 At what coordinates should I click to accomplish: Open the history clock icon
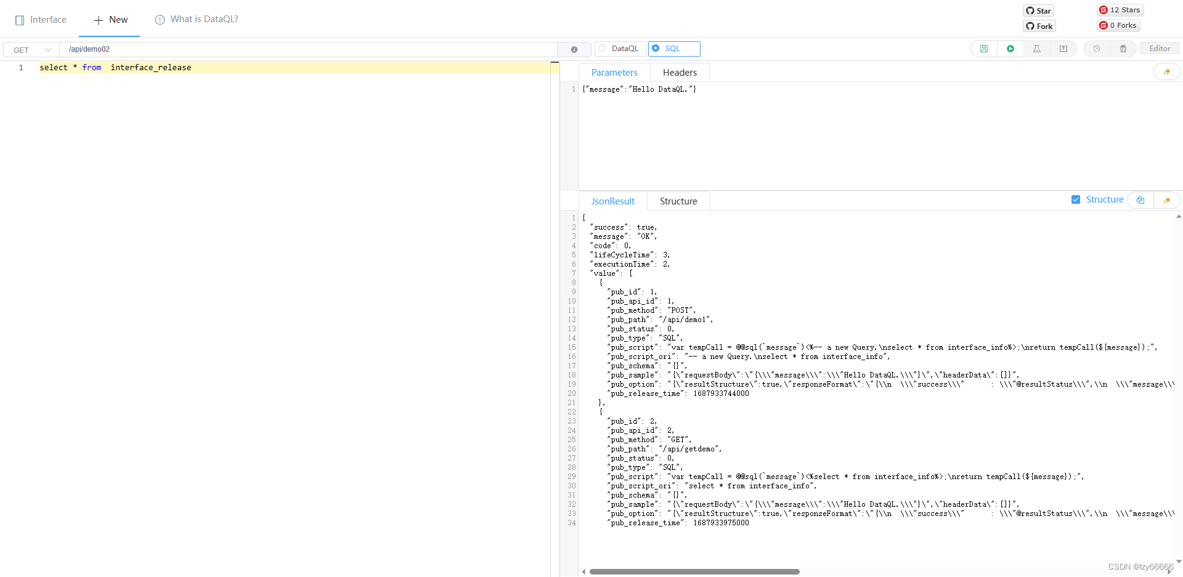tap(1097, 48)
